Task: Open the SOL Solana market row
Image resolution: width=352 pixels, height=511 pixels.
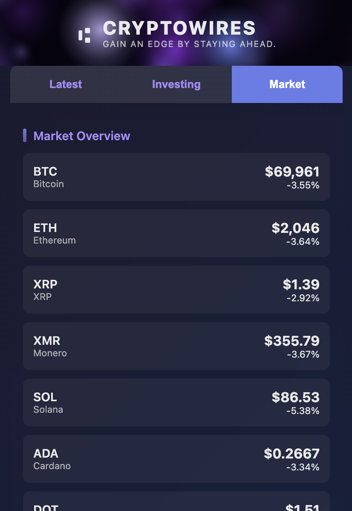Action: tap(176, 402)
